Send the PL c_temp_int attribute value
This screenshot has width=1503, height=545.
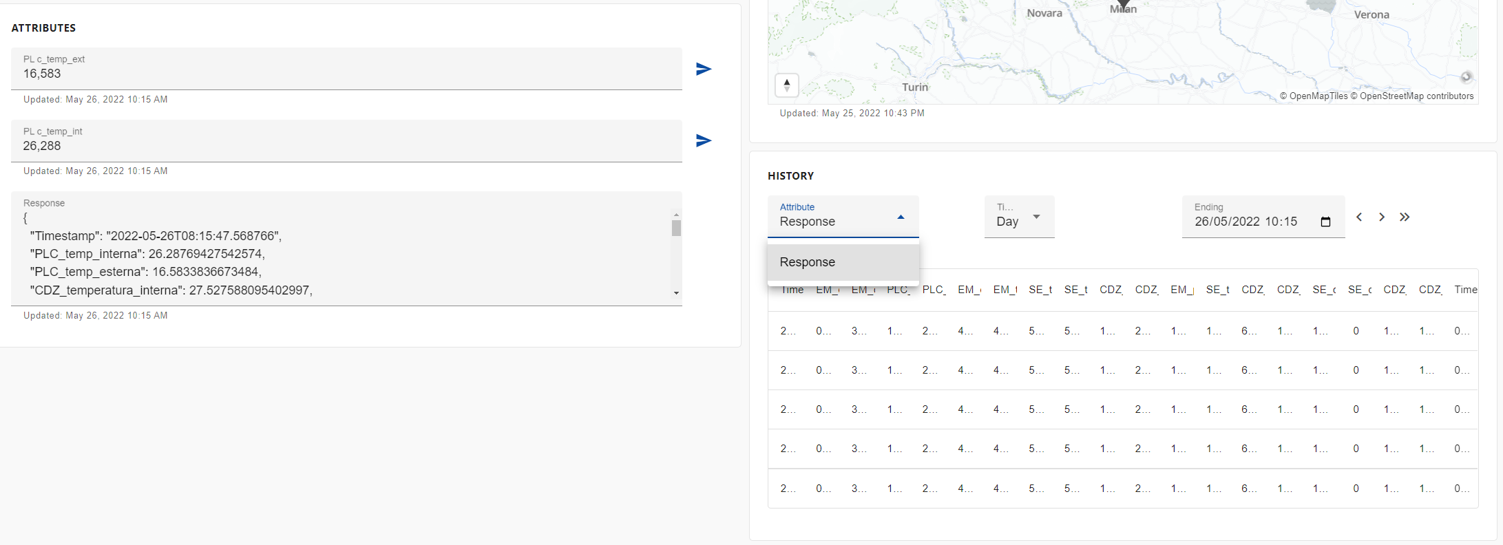pos(703,140)
